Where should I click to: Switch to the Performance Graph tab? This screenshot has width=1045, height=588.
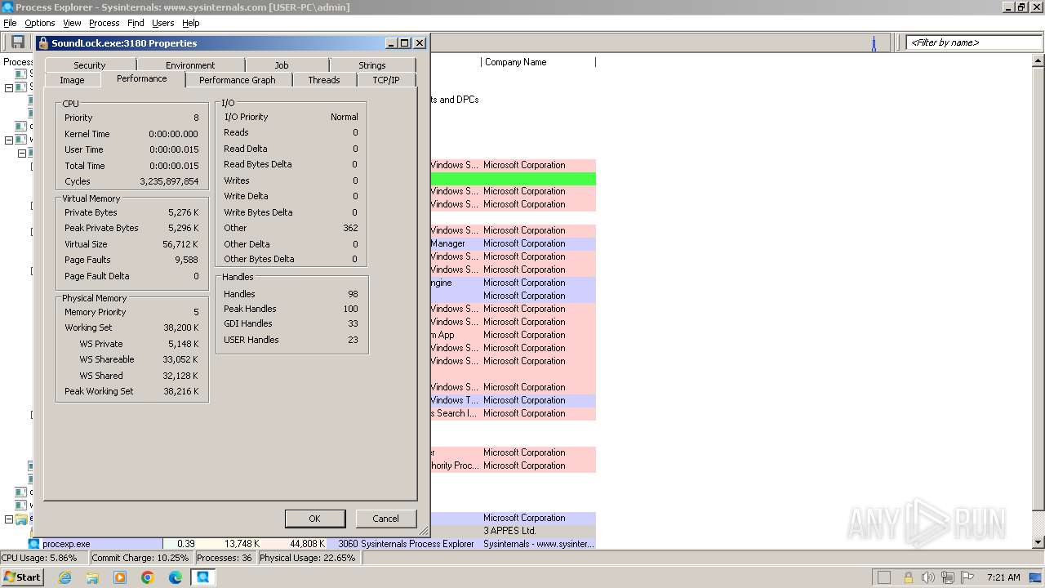click(238, 80)
